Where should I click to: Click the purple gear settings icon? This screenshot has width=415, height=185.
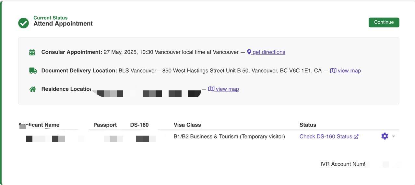click(385, 136)
